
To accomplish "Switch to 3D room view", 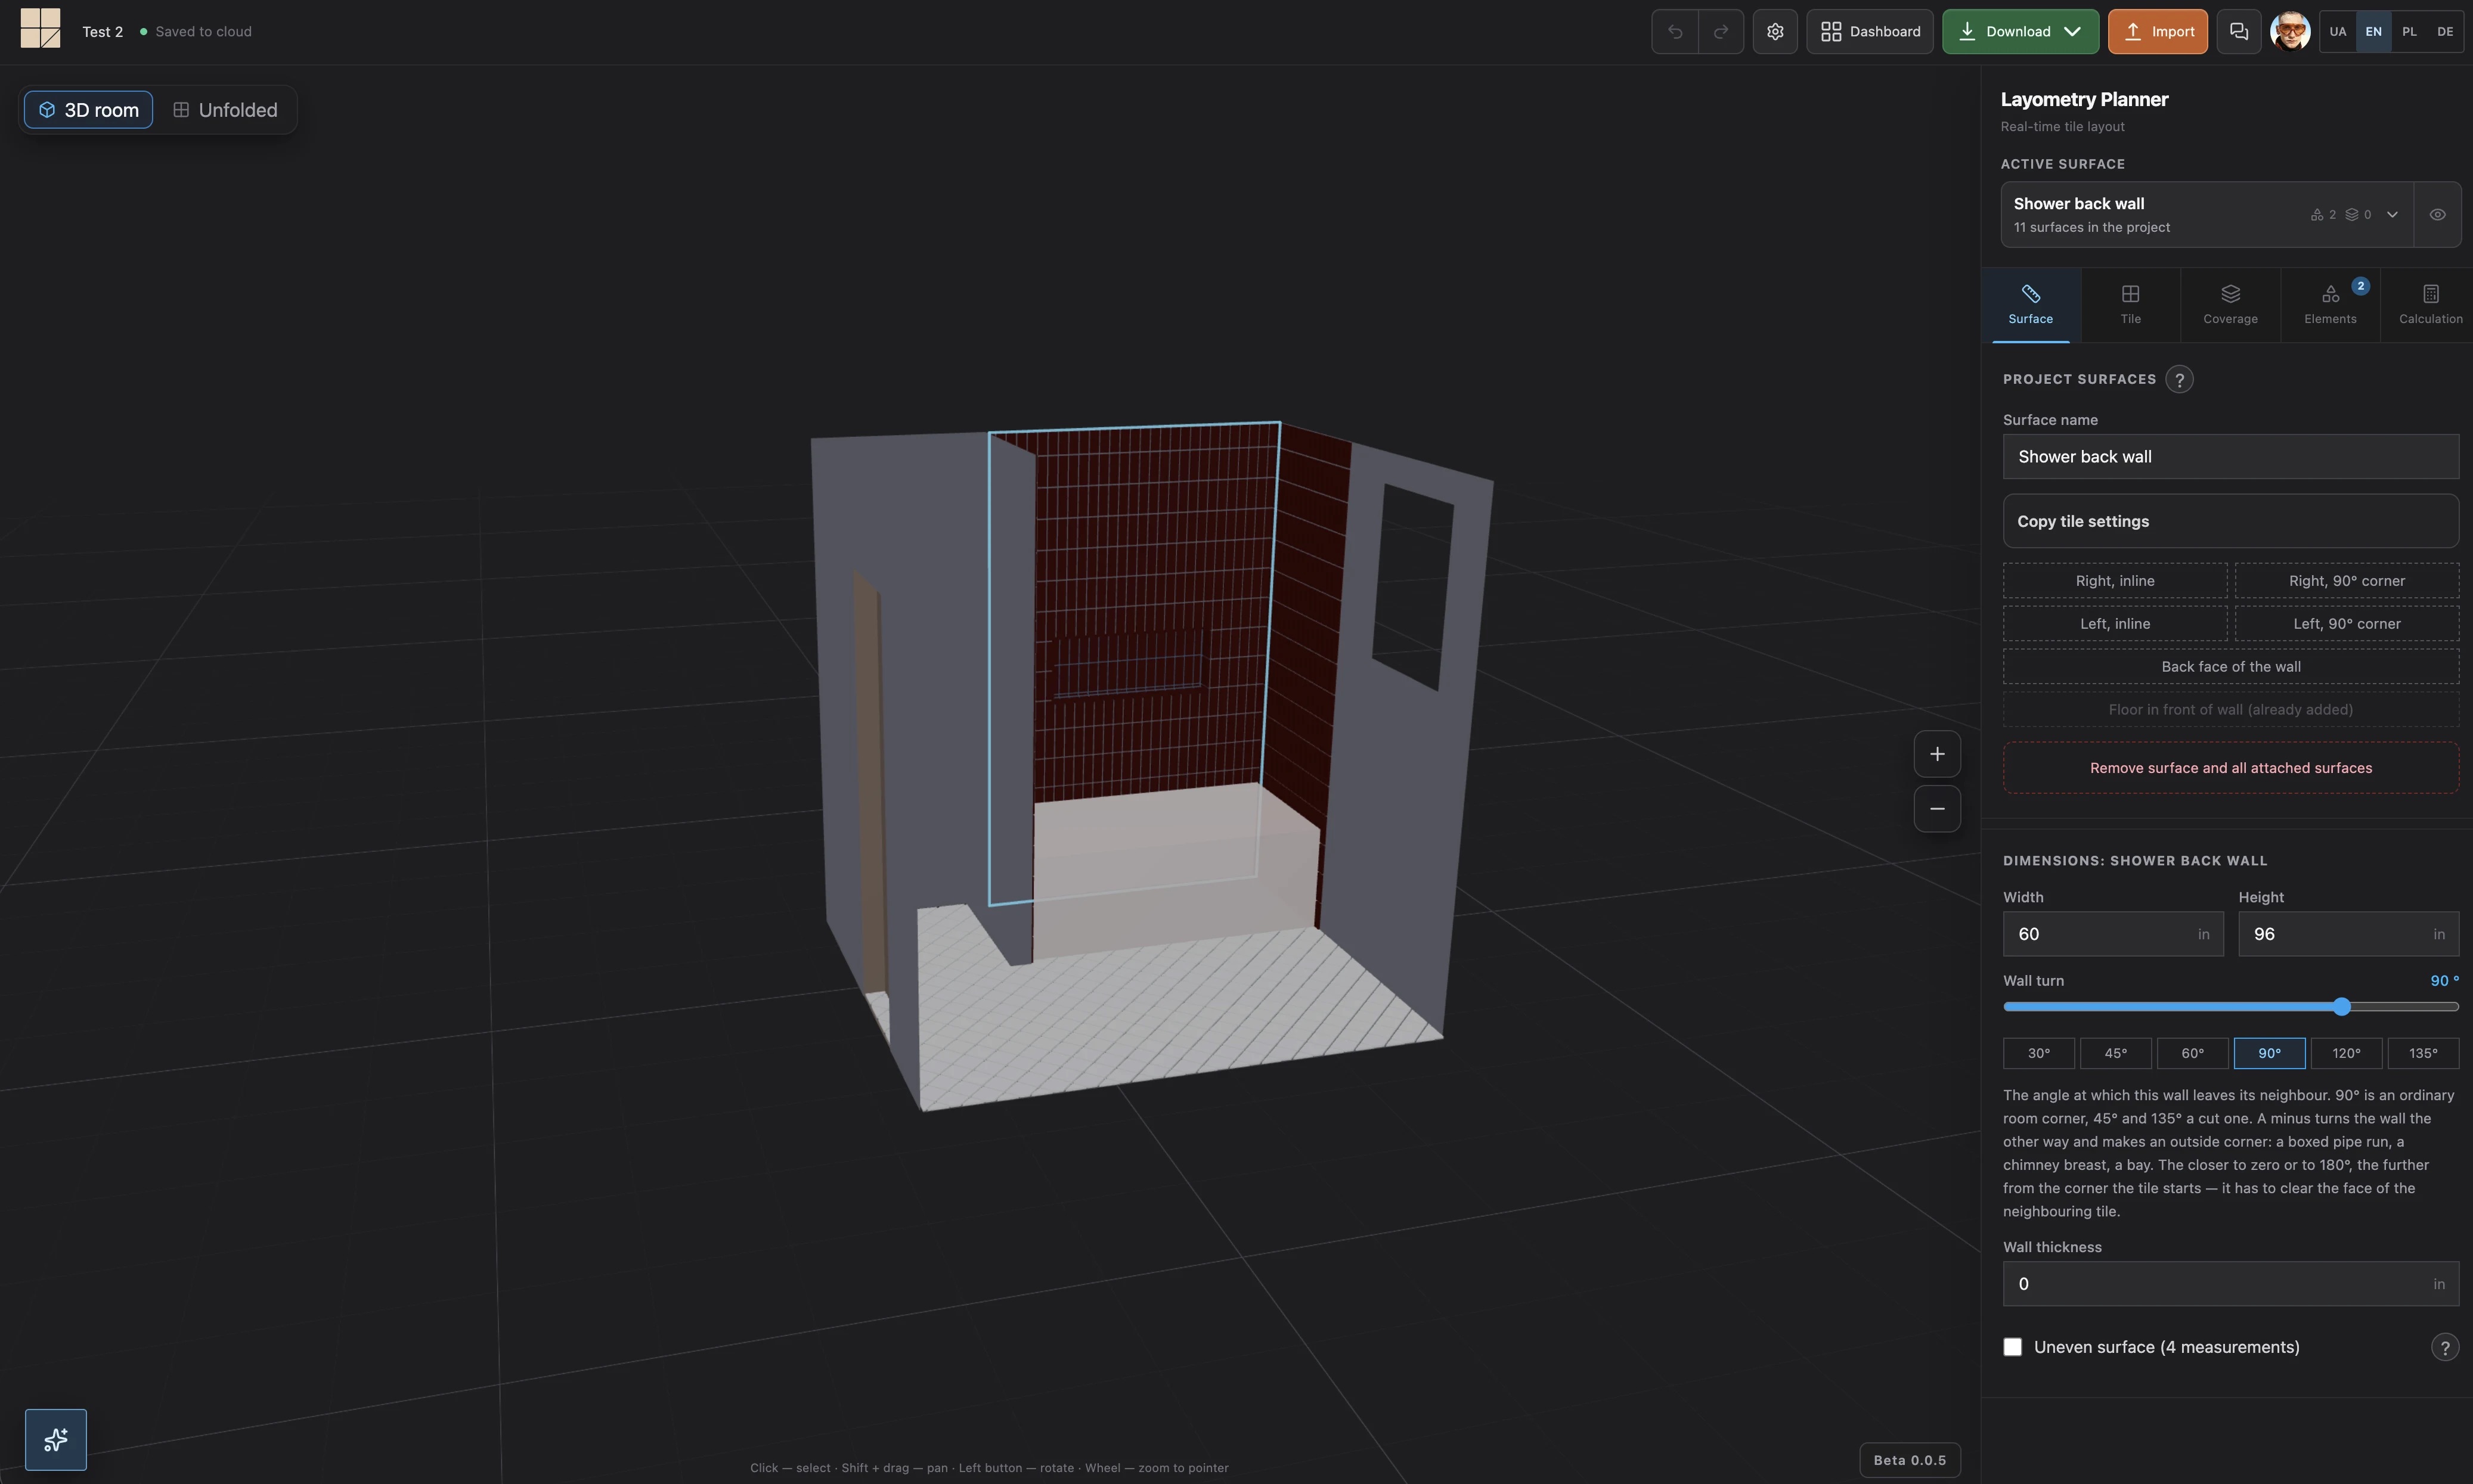I will 88,110.
